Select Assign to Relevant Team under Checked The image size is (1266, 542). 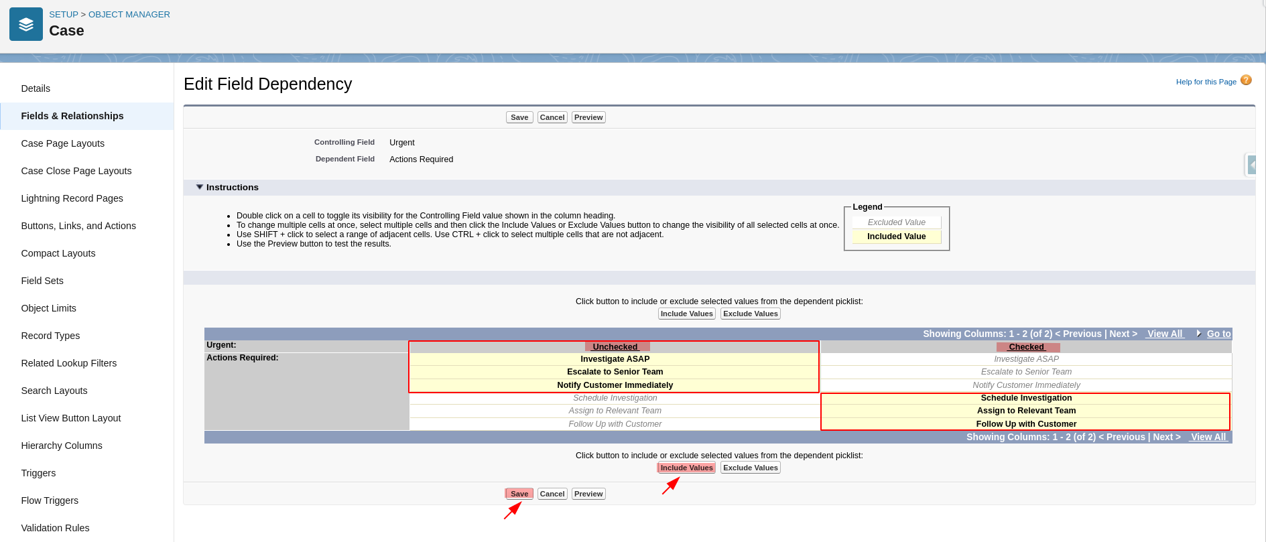point(1027,411)
